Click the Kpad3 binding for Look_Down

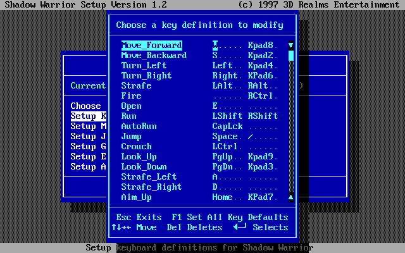click(x=260, y=167)
